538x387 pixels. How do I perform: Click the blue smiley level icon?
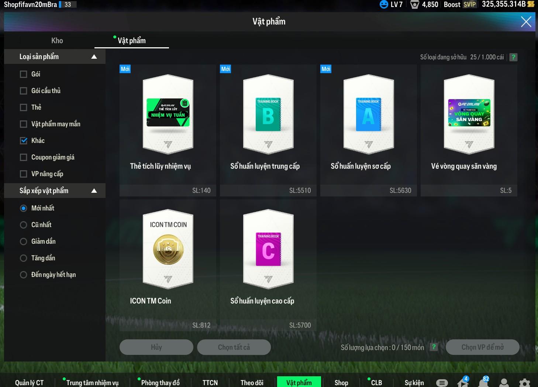click(x=384, y=4)
